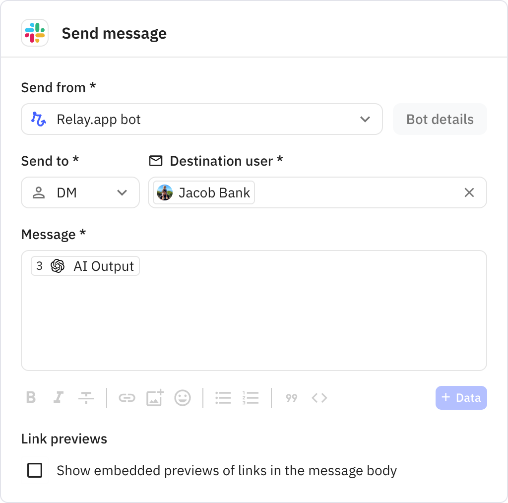Click the Send message title
508x503 pixels.
[114, 33]
